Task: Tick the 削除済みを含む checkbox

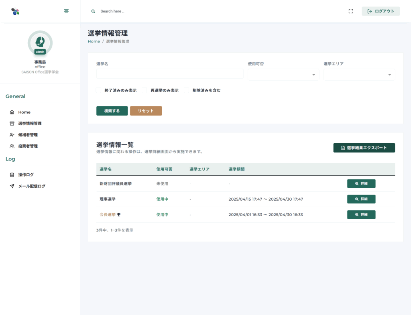Action: point(187,90)
